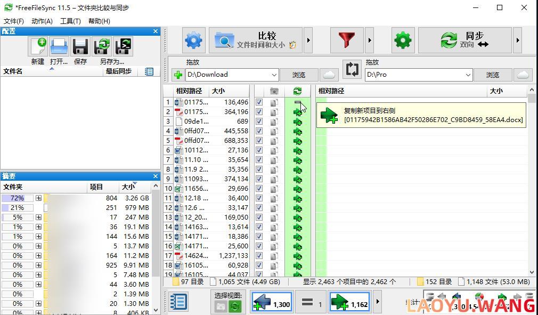Viewport: 538px width, 315px height.
Task: Open synchronization settings green gear icon
Action: click(403, 41)
